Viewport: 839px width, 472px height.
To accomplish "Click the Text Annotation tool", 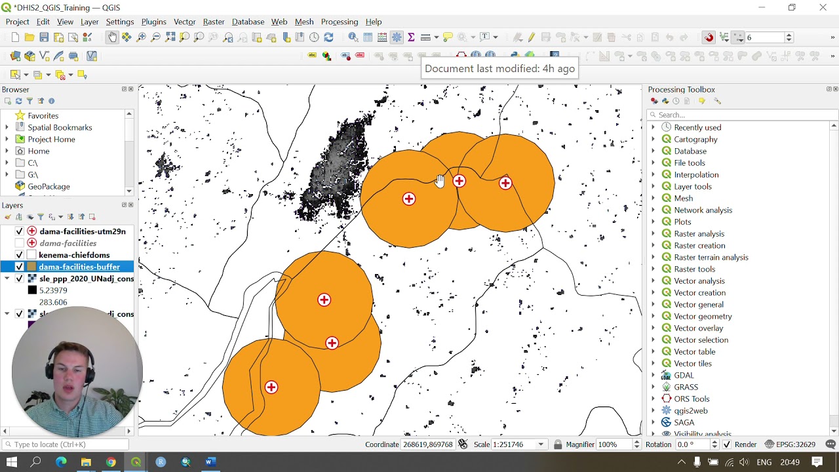I will coord(485,37).
